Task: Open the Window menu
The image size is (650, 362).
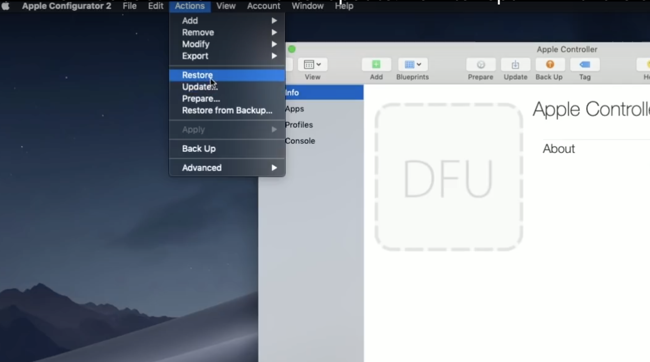Action: tap(307, 6)
